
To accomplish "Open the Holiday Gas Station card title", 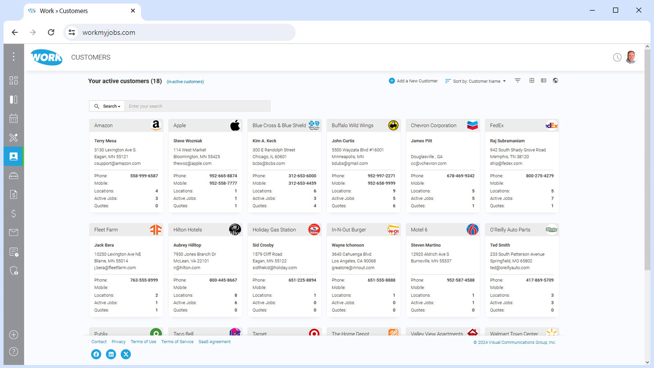I will point(274,230).
